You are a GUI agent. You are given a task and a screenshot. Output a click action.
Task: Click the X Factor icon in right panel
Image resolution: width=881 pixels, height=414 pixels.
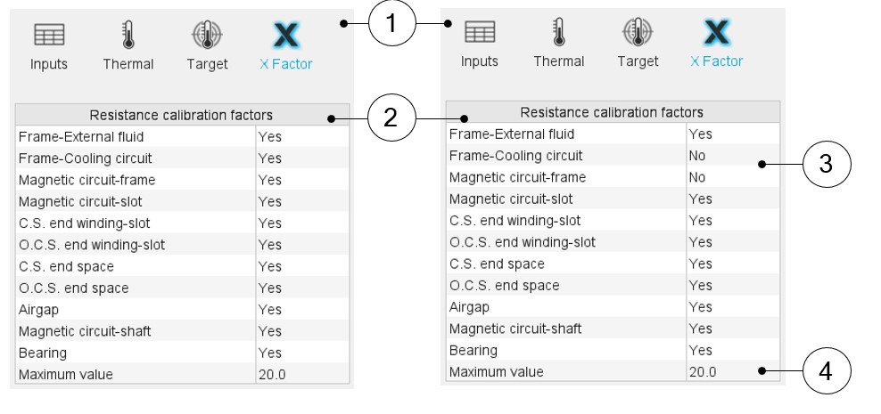(x=716, y=33)
